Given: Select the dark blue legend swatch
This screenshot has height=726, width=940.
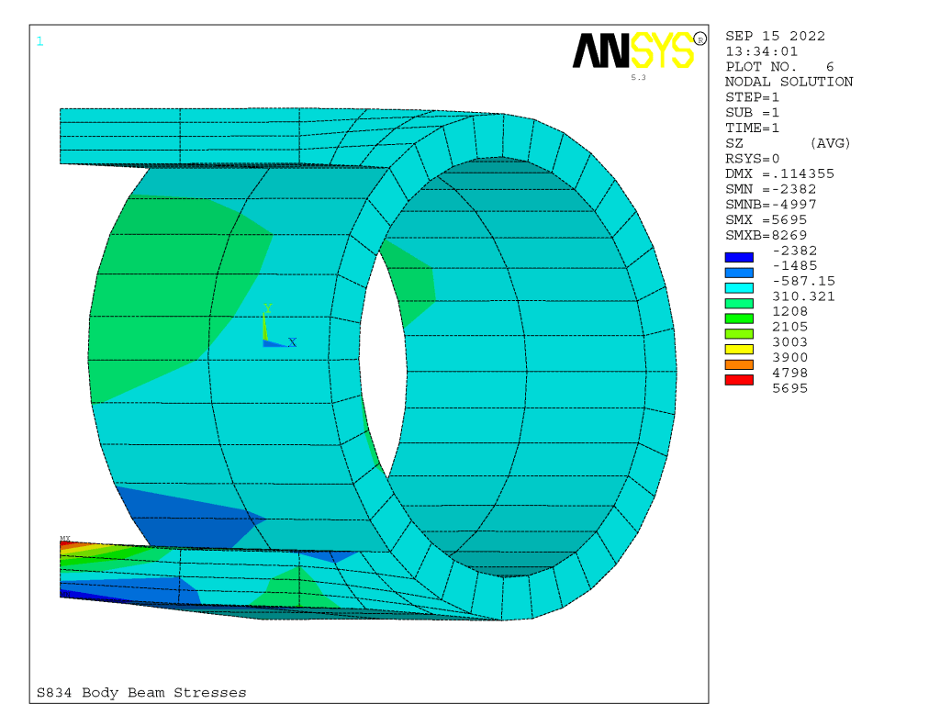Looking at the screenshot, I should click(x=739, y=257).
